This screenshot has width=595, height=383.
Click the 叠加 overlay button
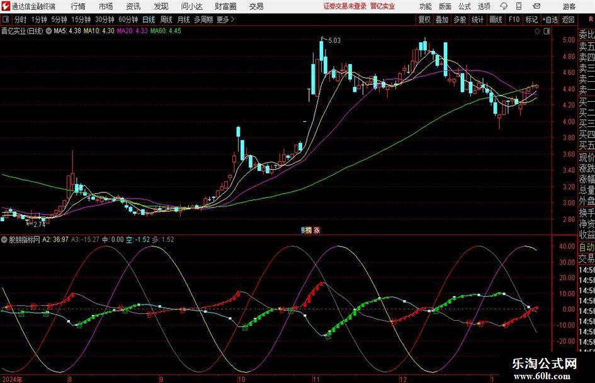point(442,19)
